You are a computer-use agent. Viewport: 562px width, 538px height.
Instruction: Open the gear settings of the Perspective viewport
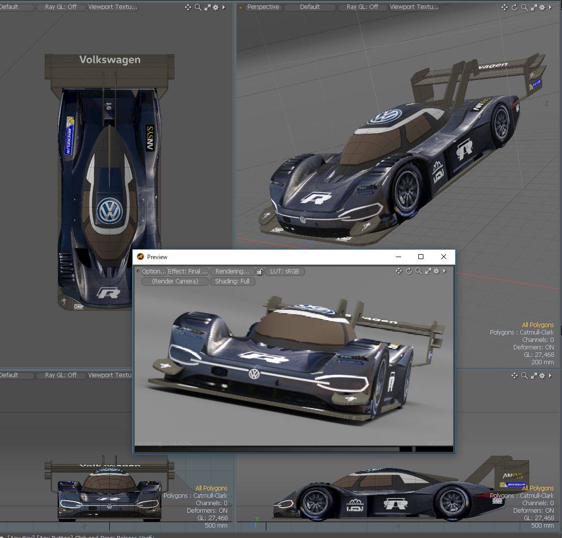(542, 7)
